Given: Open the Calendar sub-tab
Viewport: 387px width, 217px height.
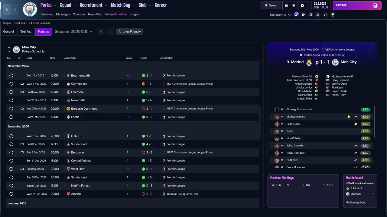Looking at the screenshot, I should (x=79, y=14).
